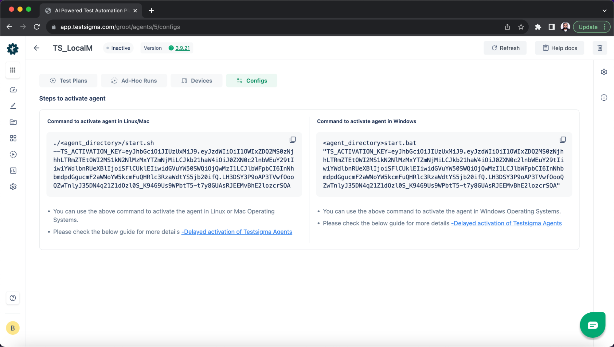The height and width of the screenshot is (347, 614).
Task: Click the Chrome Update button
Action: (592, 27)
